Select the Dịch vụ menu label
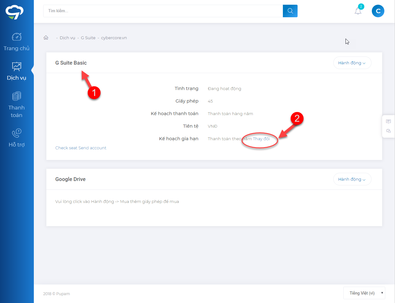Viewport: 395px width, 303px height. 17,78
